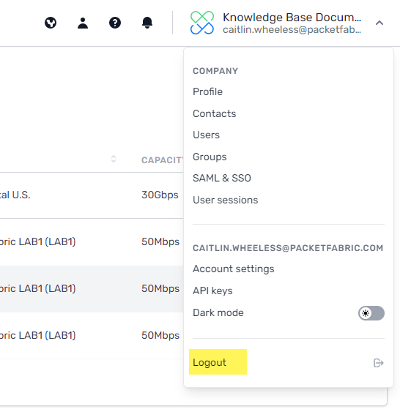Click the caitlin.wheeless@packetfab... email text
The height and width of the screenshot is (420, 400).
click(292, 29)
